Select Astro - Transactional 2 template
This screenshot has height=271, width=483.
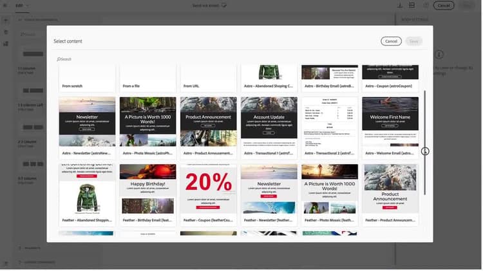(x=330, y=127)
